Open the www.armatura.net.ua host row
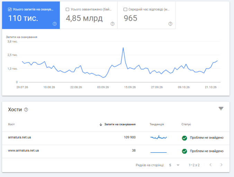234x177 pixels. click(116, 151)
